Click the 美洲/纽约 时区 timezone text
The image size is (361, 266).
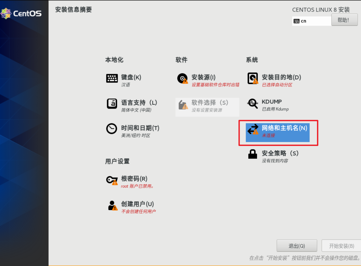[x=135, y=136]
